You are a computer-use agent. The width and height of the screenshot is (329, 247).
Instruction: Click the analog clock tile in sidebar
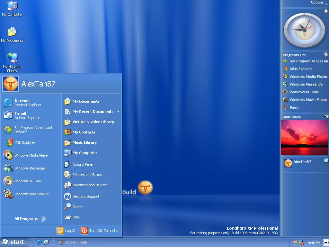click(x=304, y=30)
